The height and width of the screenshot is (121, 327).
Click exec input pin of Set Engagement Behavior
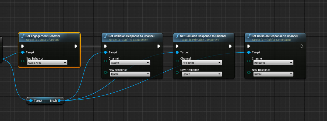click(23, 46)
